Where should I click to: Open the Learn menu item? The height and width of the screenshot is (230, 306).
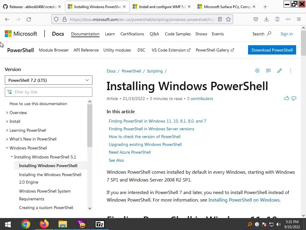coord(110,34)
